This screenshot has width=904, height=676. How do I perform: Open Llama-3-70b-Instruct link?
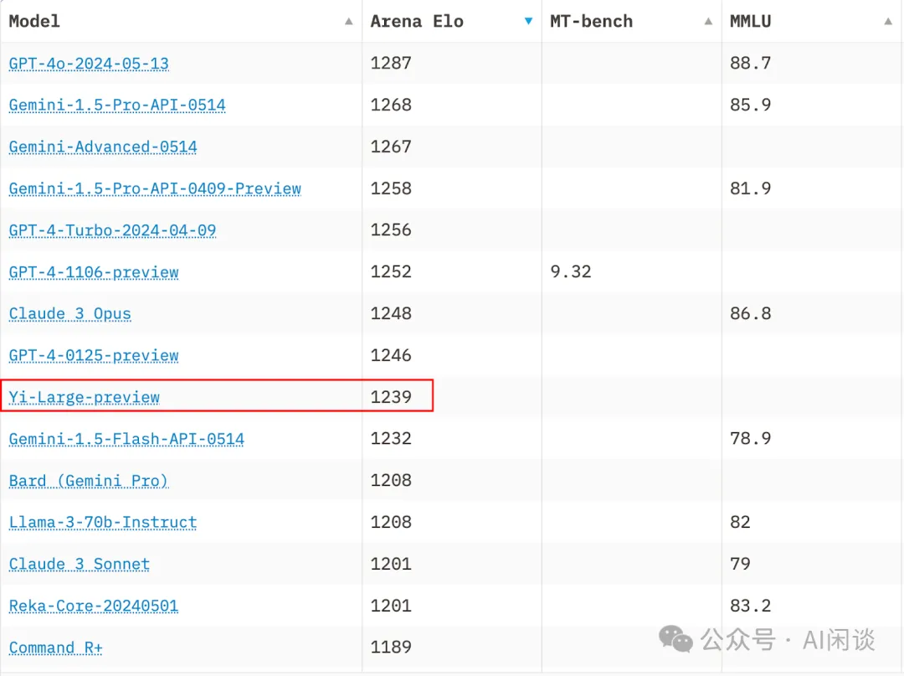[x=103, y=523]
